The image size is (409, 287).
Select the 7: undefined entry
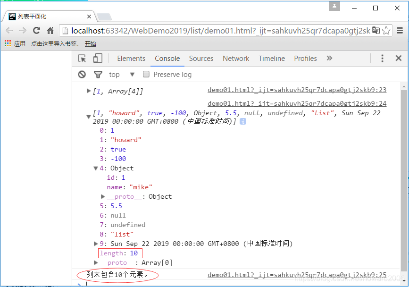pos(122,225)
